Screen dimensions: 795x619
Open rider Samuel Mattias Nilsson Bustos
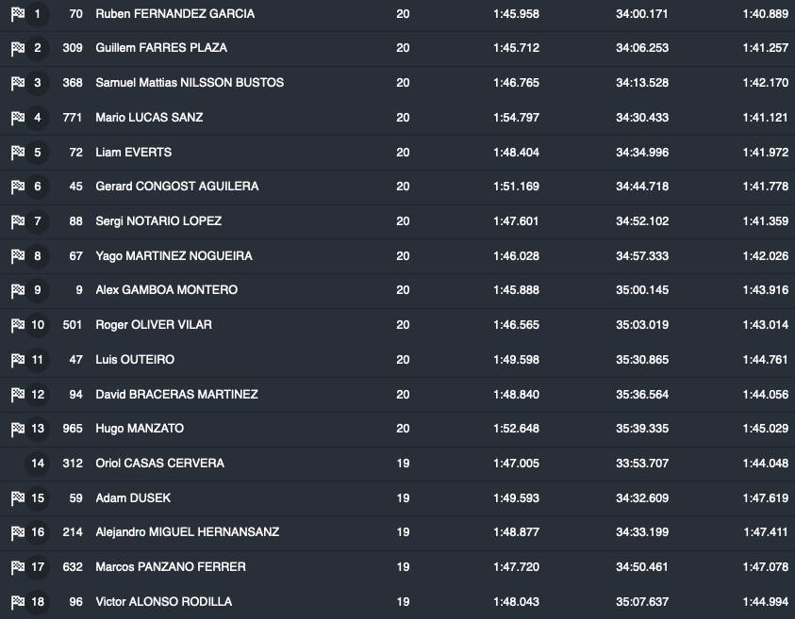(190, 83)
